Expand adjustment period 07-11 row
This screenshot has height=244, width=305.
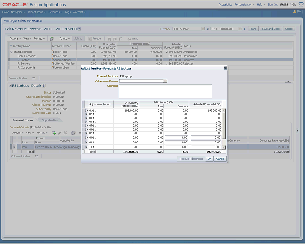(x=87, y=133)
